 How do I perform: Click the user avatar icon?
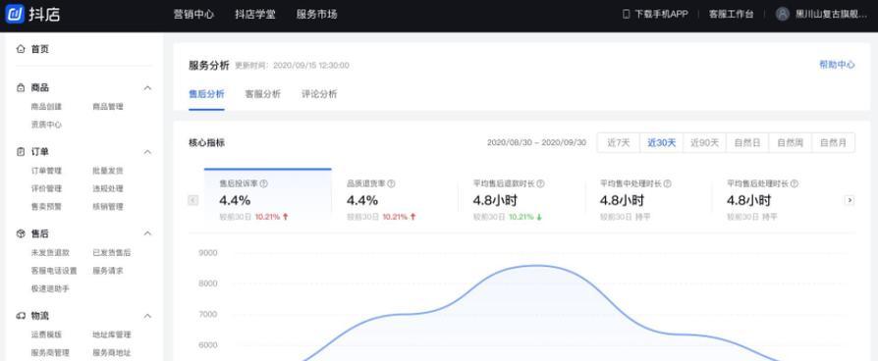point(783,14)
